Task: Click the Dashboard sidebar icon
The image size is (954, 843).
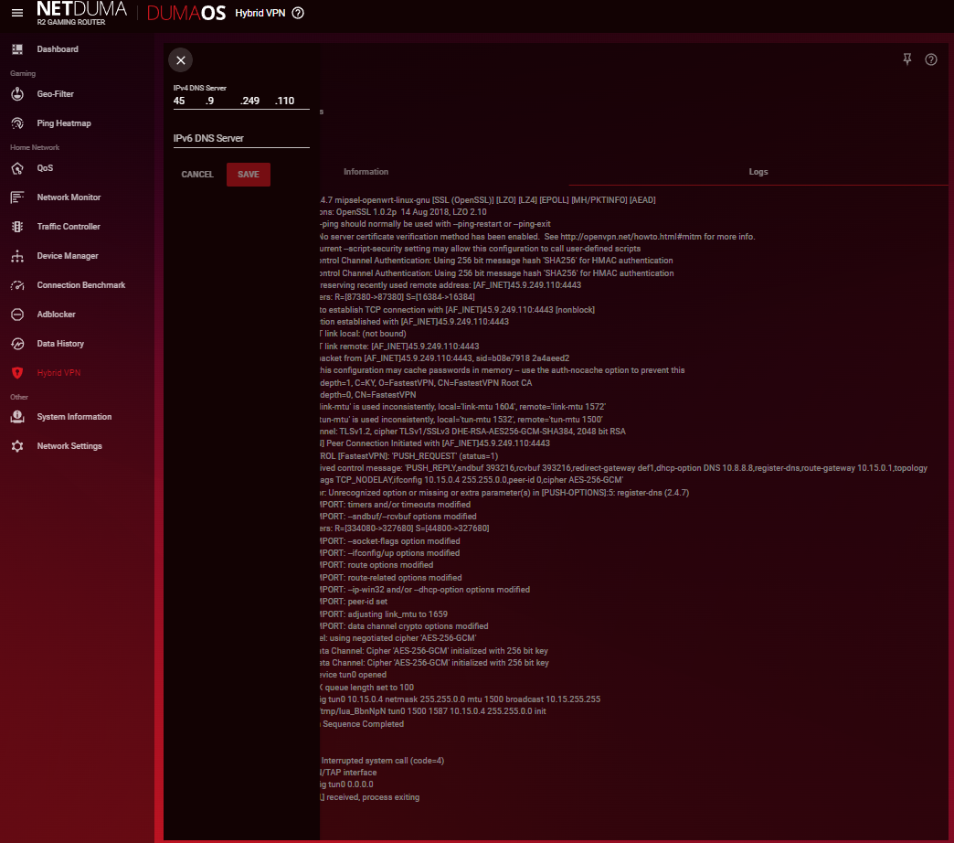Action: (x=16, y=49)
